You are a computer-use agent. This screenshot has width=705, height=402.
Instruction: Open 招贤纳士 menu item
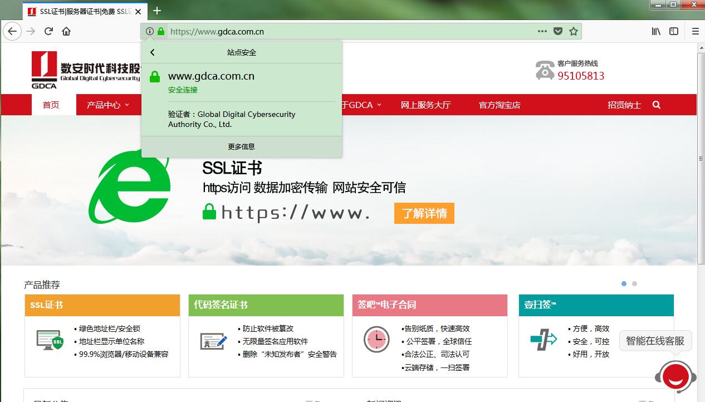coord(624,105)
